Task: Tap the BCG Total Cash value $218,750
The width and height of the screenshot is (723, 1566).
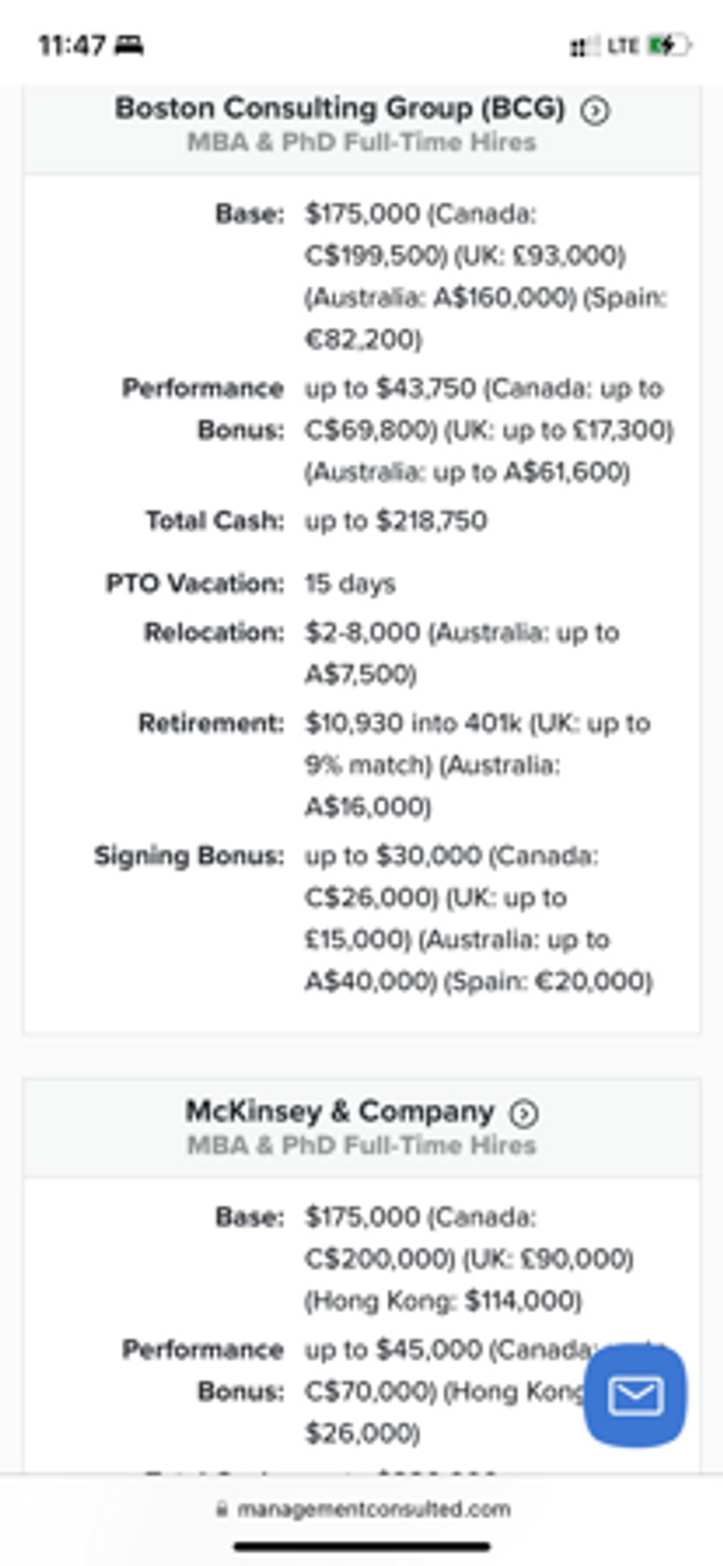Action: tap(431, 521)
